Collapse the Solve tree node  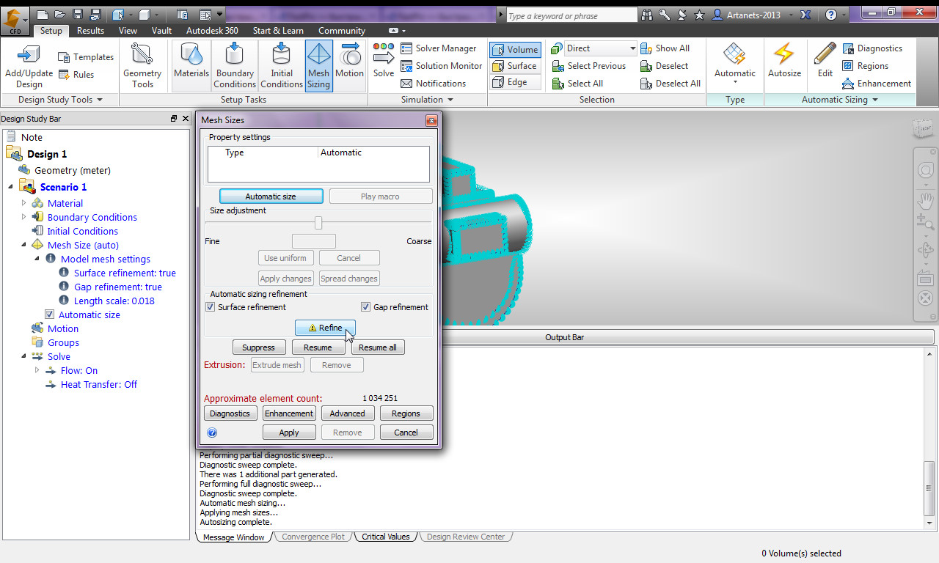[24, 356]
